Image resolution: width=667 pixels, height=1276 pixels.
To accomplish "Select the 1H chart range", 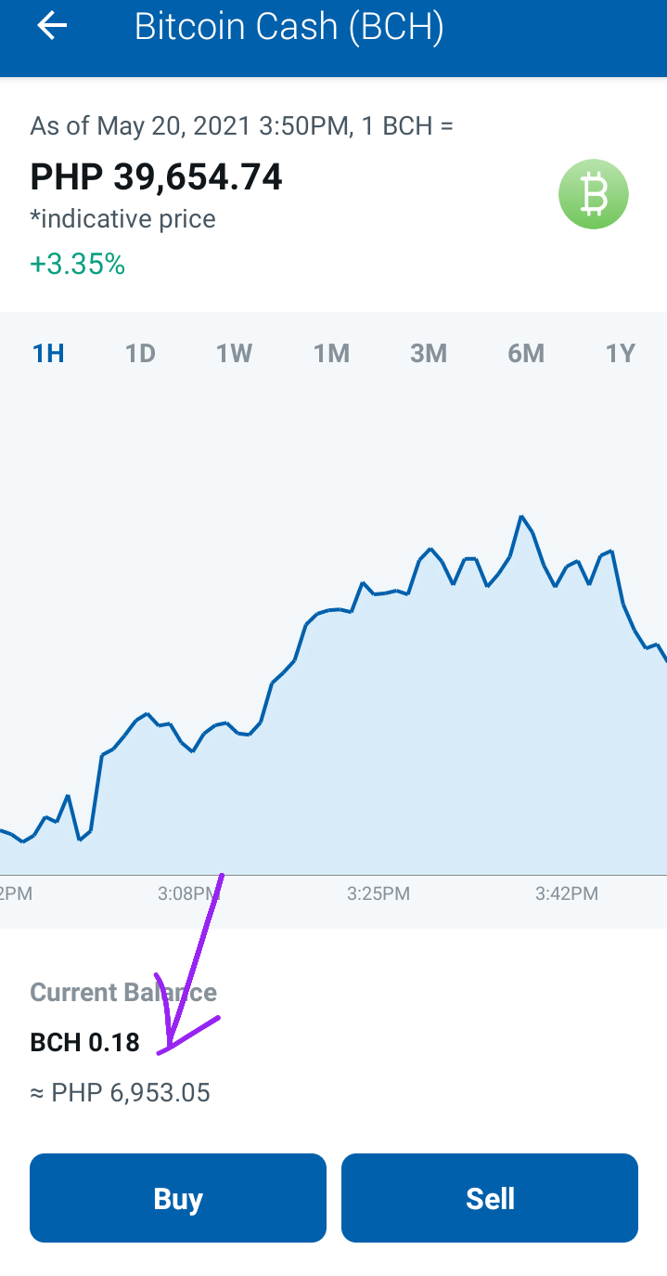I will point(48,353).
